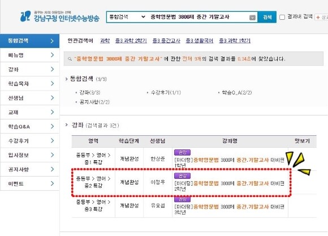The height and width of the screenshot is (236, 328).
Task: Click the chevron arrow beside 학습목차
Action: point(52,84)
